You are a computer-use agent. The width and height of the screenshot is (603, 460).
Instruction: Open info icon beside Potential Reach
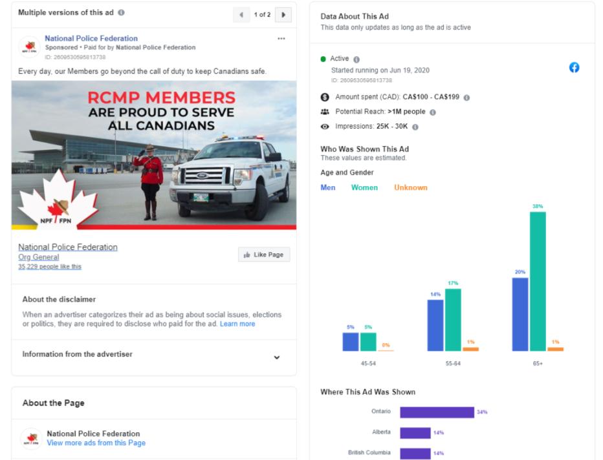point(433,112)
